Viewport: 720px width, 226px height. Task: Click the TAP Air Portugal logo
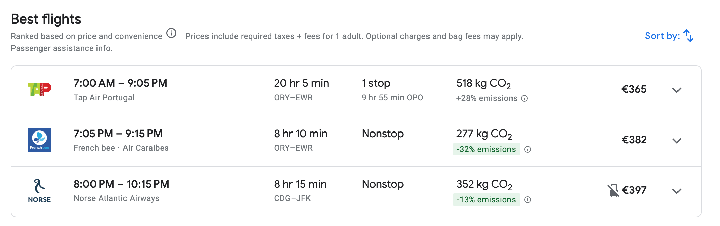tap(39, 89)
